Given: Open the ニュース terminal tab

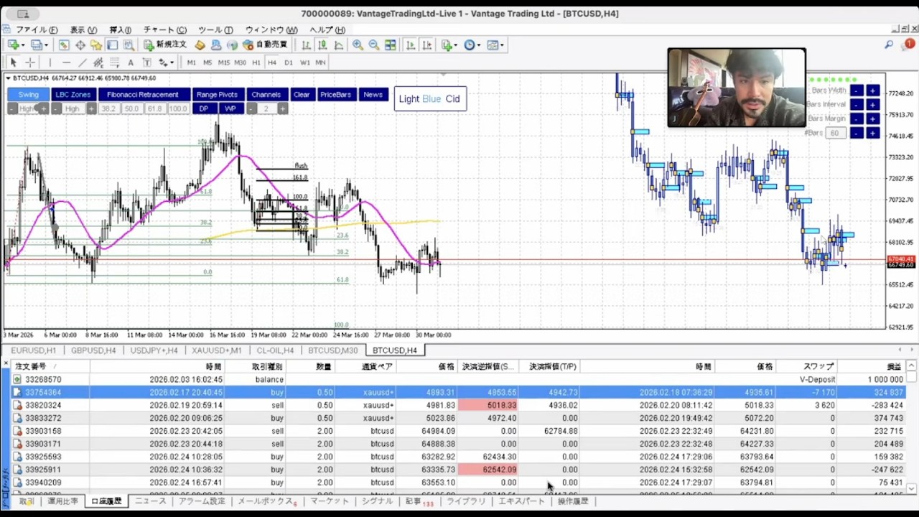Looking at the screenshot, I should (x=151, y=501).
